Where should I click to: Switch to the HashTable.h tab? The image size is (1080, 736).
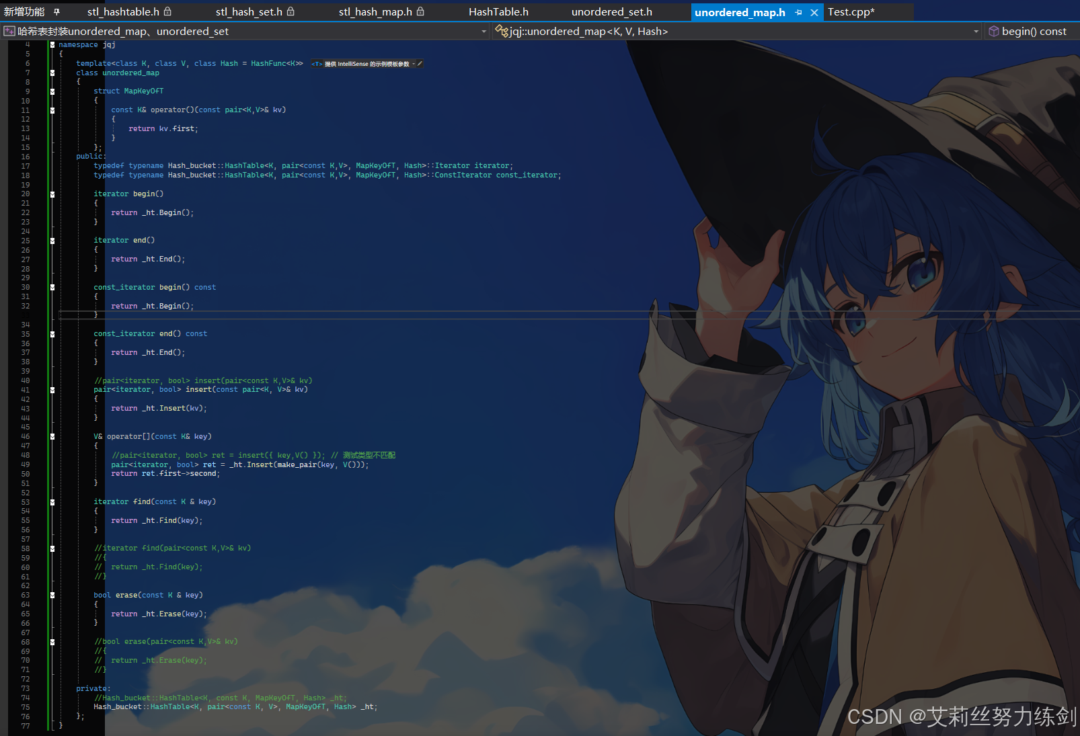(x=498, y=12)
